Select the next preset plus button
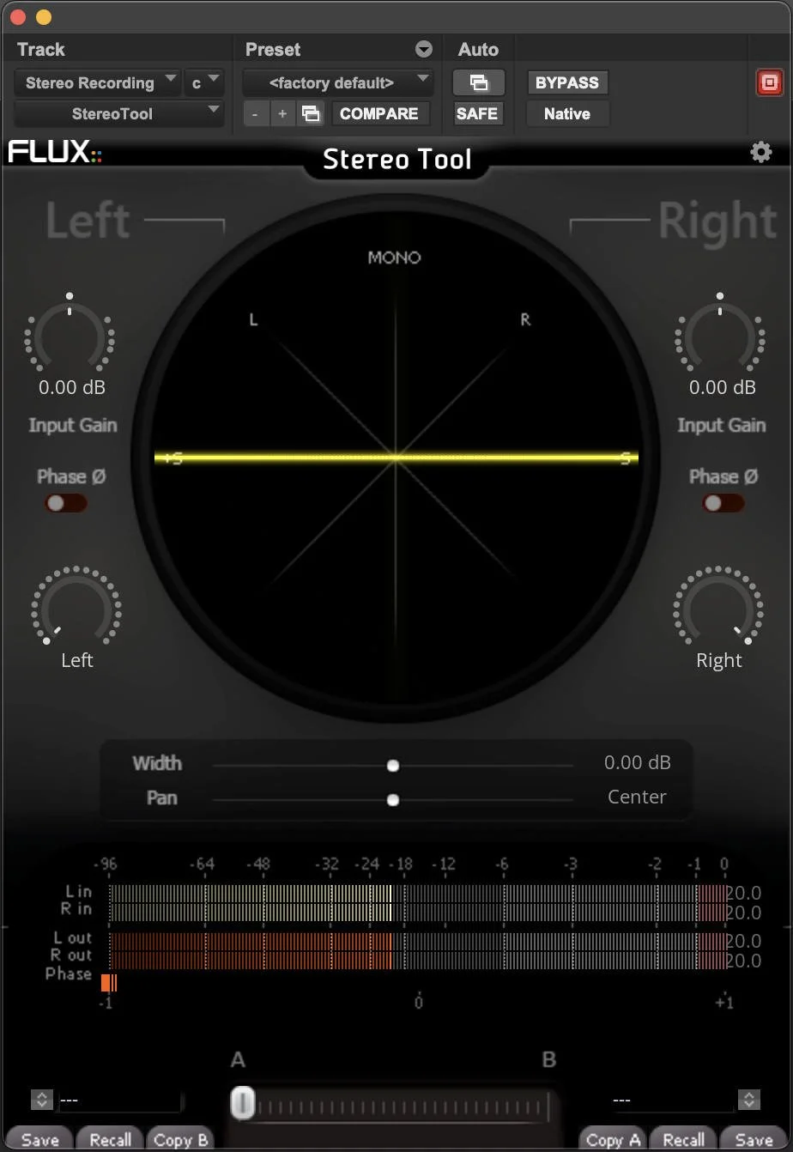Viewport: 793px width, 1152px height. coord(282,113)
